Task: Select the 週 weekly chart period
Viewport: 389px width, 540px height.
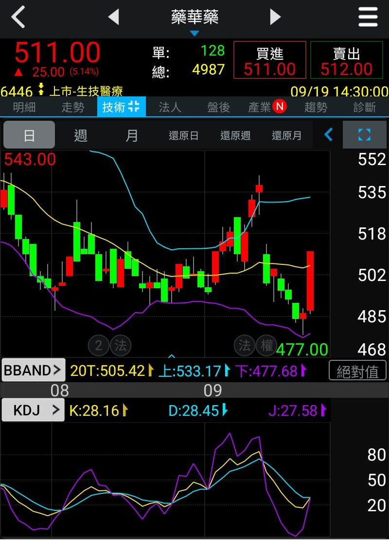Action: tap(81, 135)
